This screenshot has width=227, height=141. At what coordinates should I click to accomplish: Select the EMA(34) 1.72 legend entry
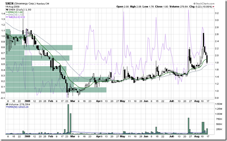(14, 15)
